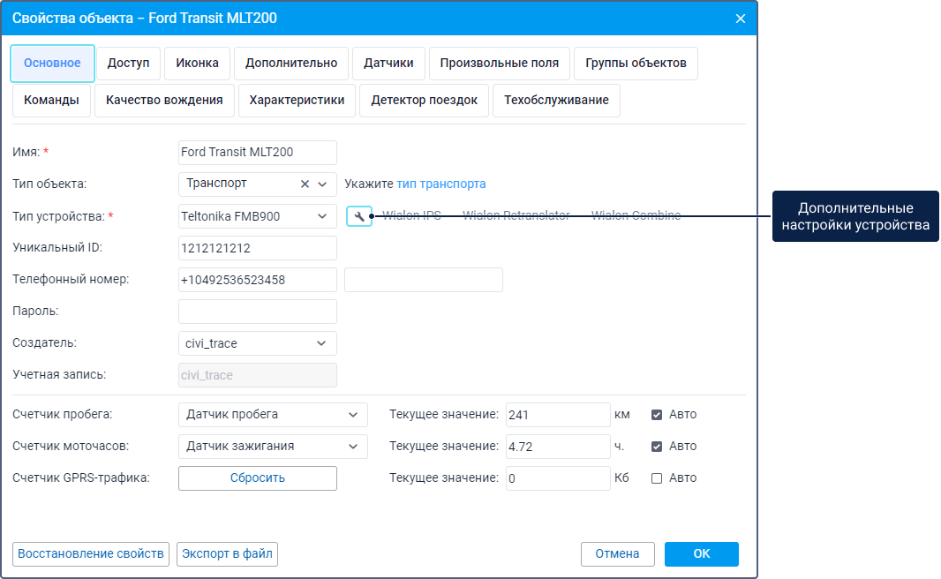Click the Отмена button
The height and width of the screenshot is (579, 941).
point(618,553)
